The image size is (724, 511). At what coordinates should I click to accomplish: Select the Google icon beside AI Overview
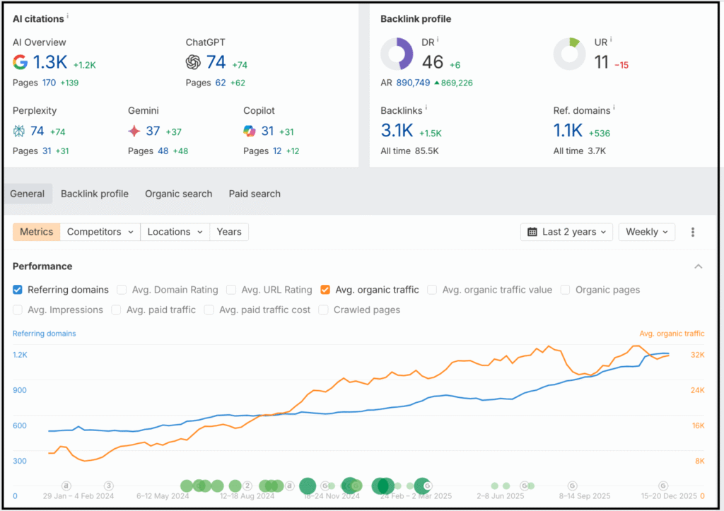click(x=20, y=62)
